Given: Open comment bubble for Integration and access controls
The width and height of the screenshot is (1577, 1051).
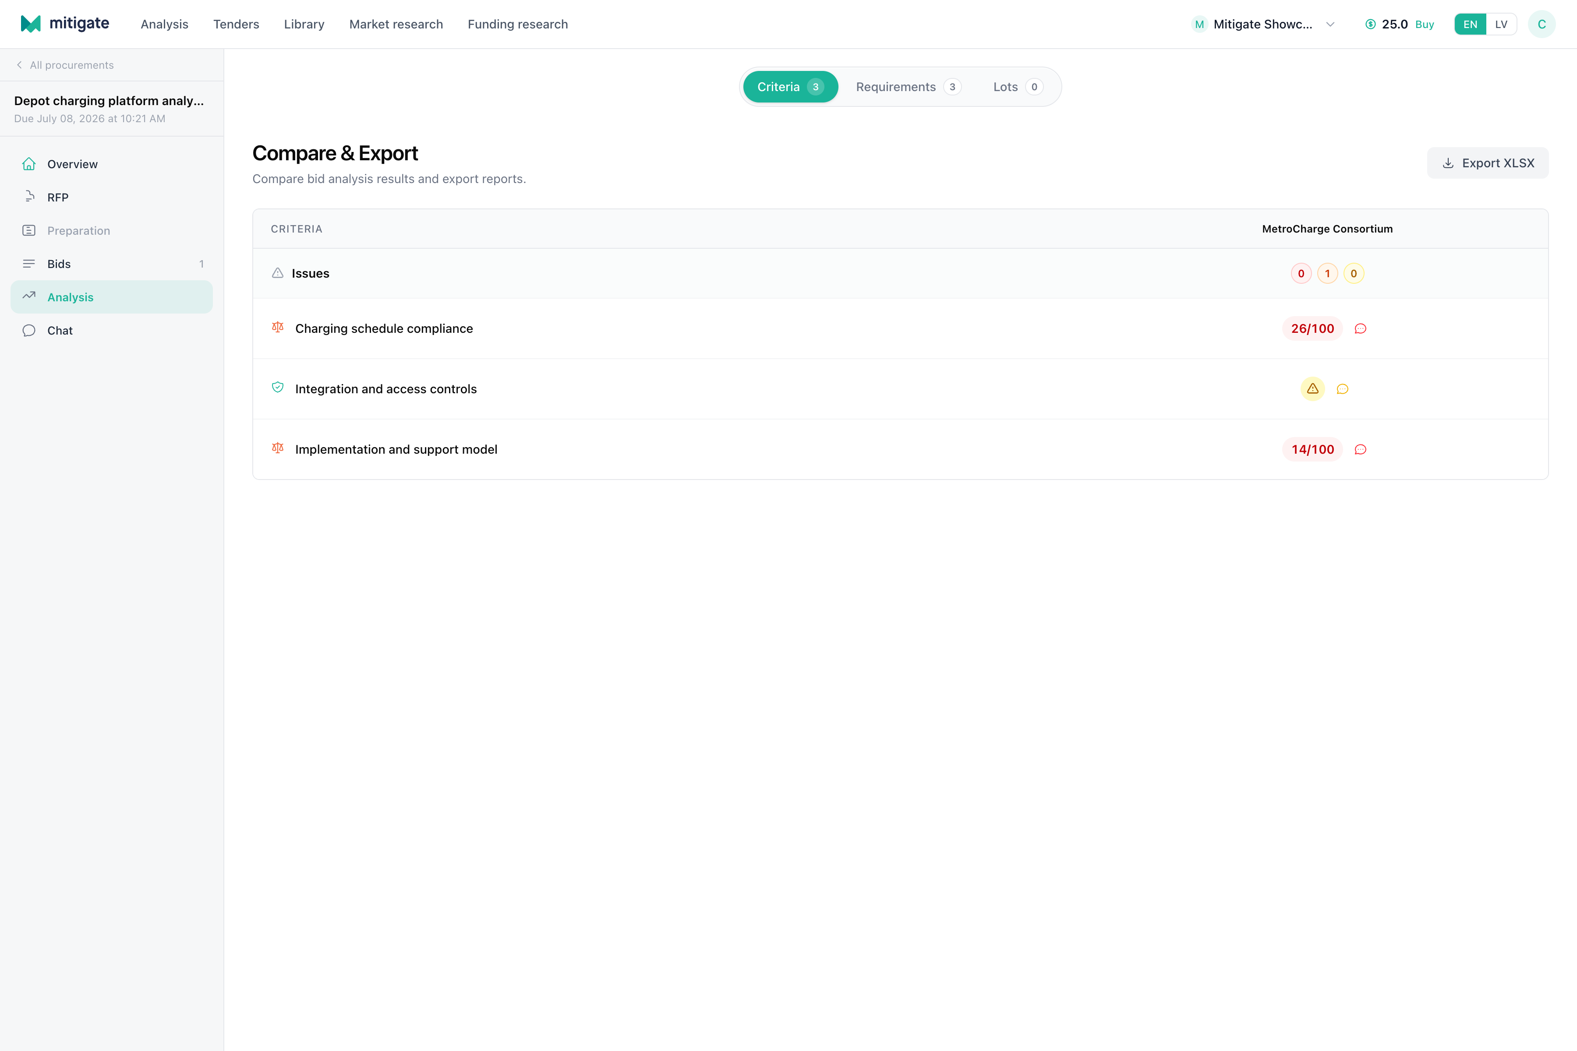Looking at the screenshot, I should pos(1342,389).
